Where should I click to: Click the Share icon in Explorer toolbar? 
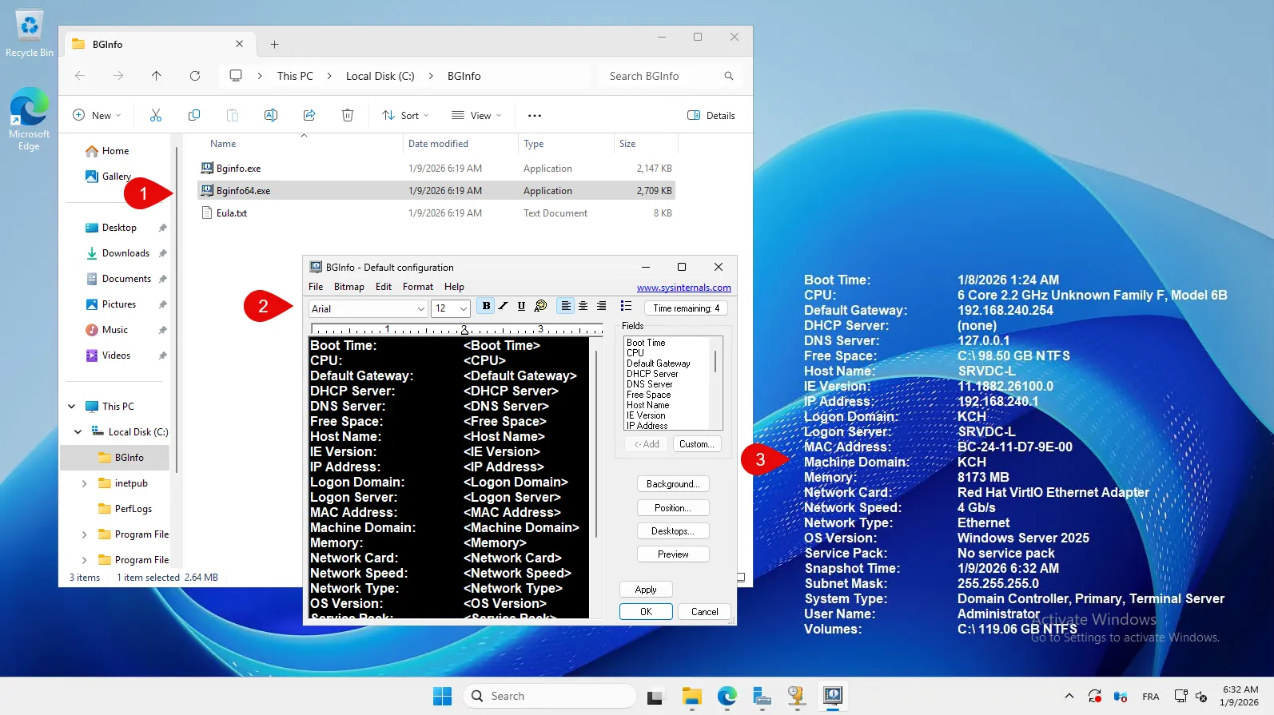pyautogui.click(x=309, y=116)
